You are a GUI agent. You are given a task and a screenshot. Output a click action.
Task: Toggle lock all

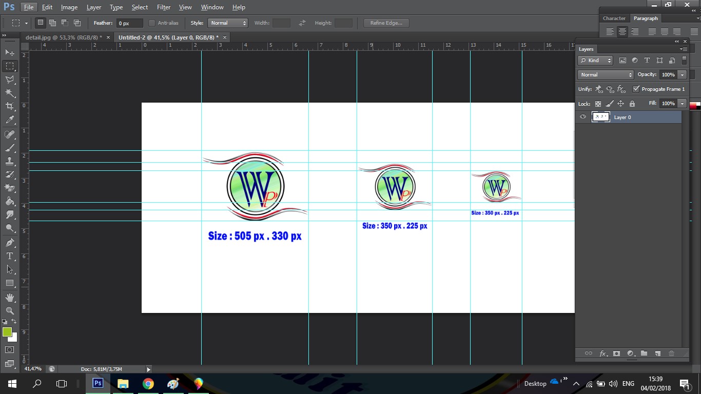coord(632,103)
